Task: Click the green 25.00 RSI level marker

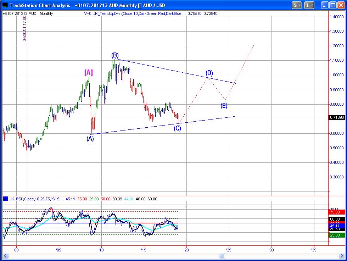Action: (x=337, y=235)
